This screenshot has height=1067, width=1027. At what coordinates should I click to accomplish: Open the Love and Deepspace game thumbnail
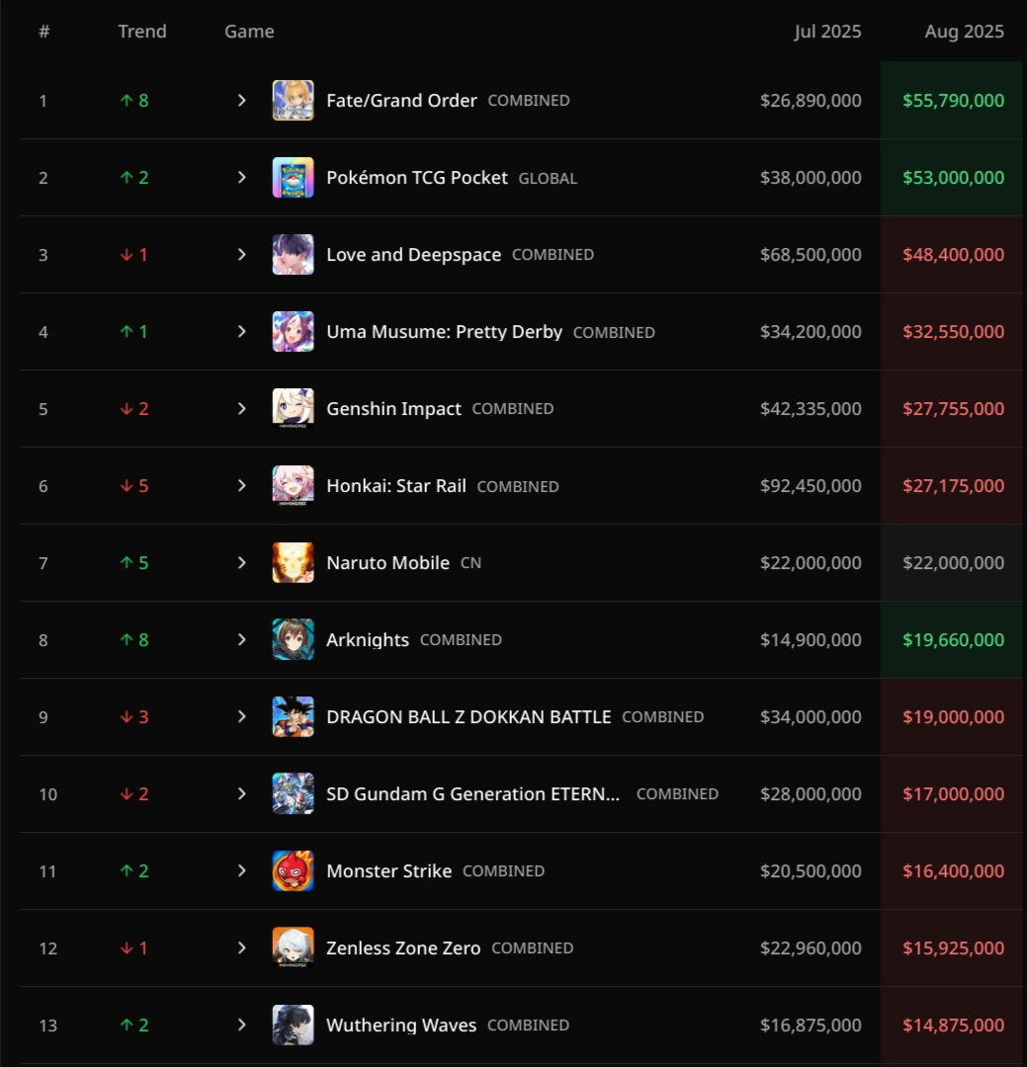coord(293,254)
